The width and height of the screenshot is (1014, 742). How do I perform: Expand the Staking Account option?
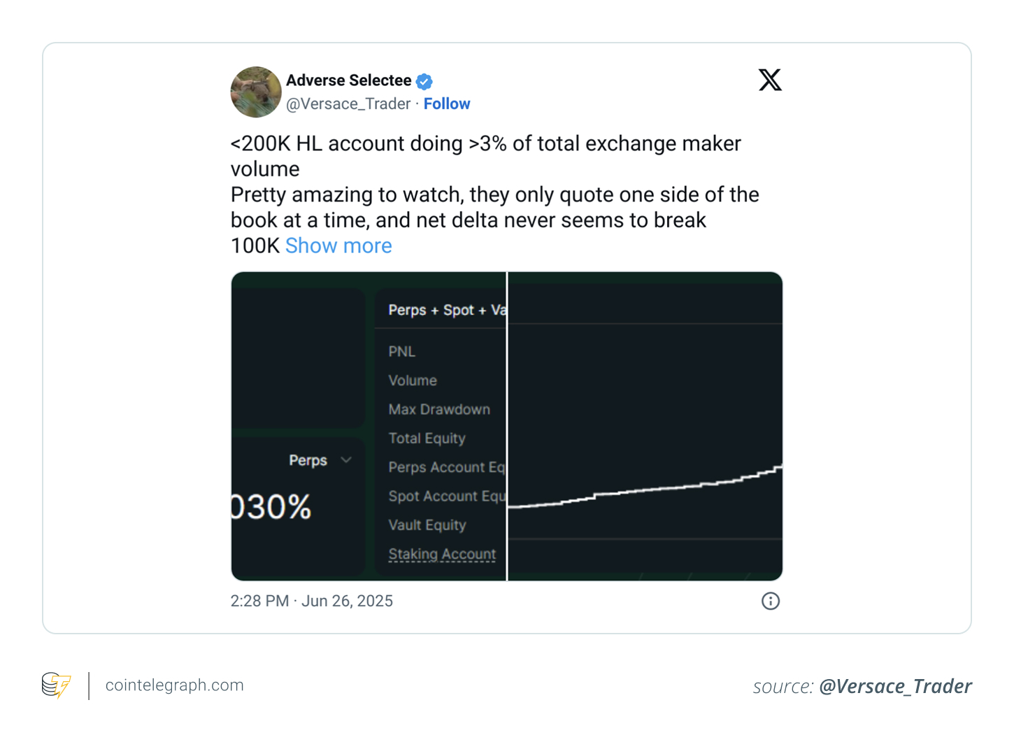point(442,554)
